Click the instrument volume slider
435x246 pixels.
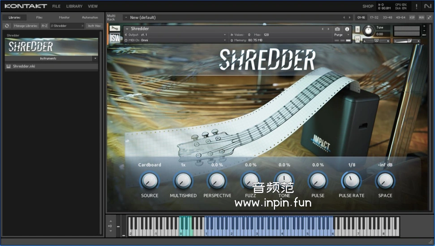407,41
